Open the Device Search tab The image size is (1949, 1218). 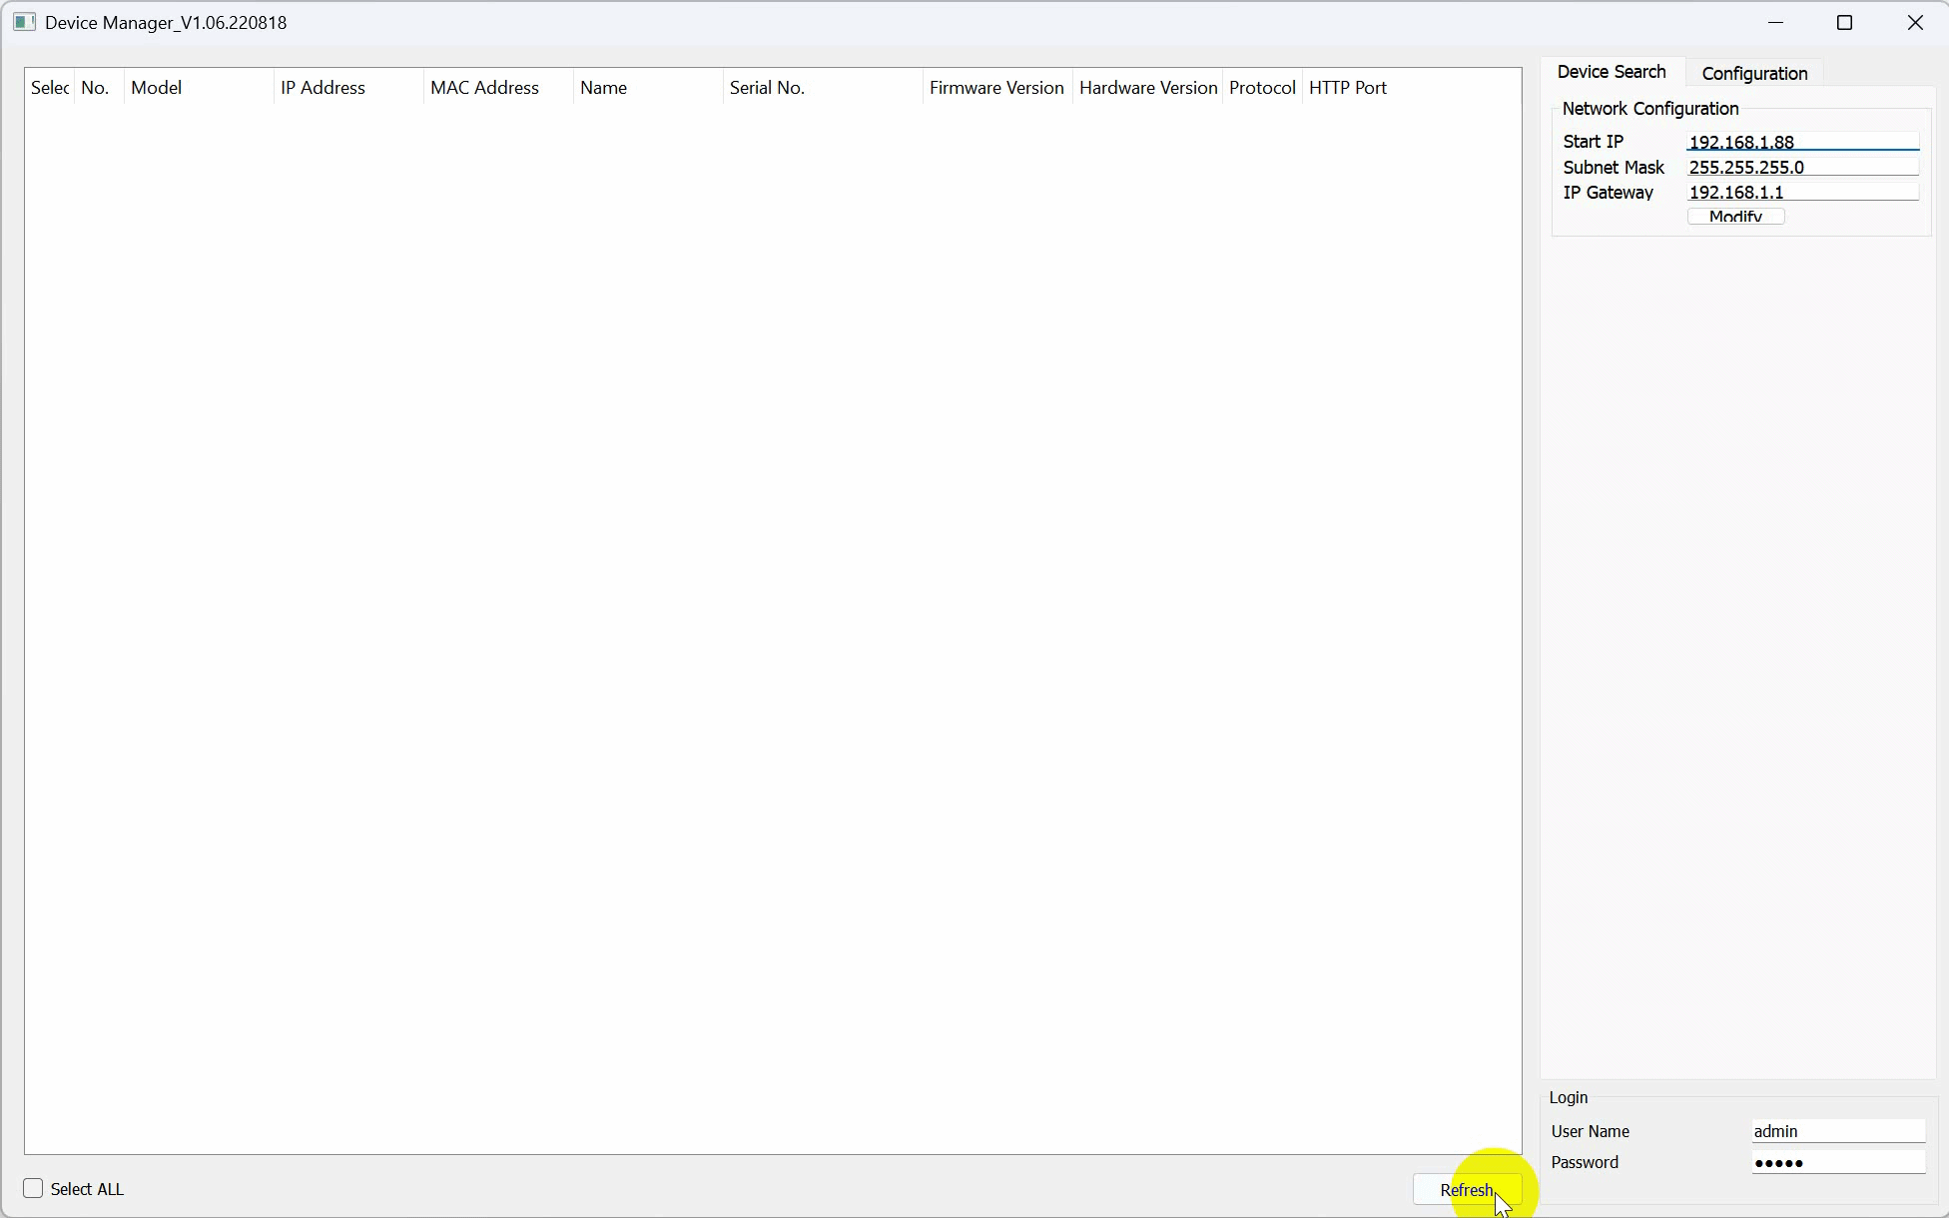[x=1611, y=72]
